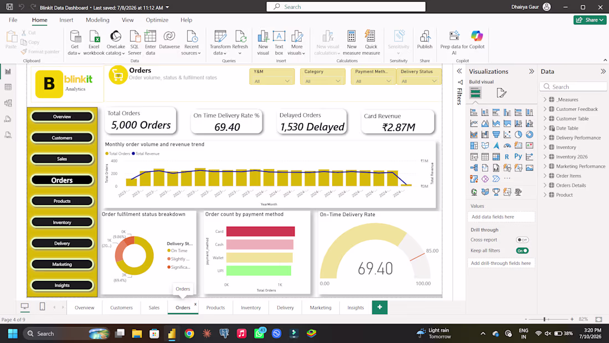Collapse the Data pane
609x343 pixels.
(x=603, y=71)
